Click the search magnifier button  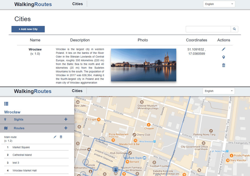tap(234, 29)
